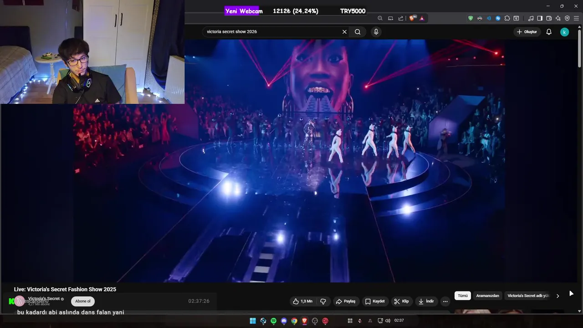Open the extensions puzzle icon

click(507, 18)
